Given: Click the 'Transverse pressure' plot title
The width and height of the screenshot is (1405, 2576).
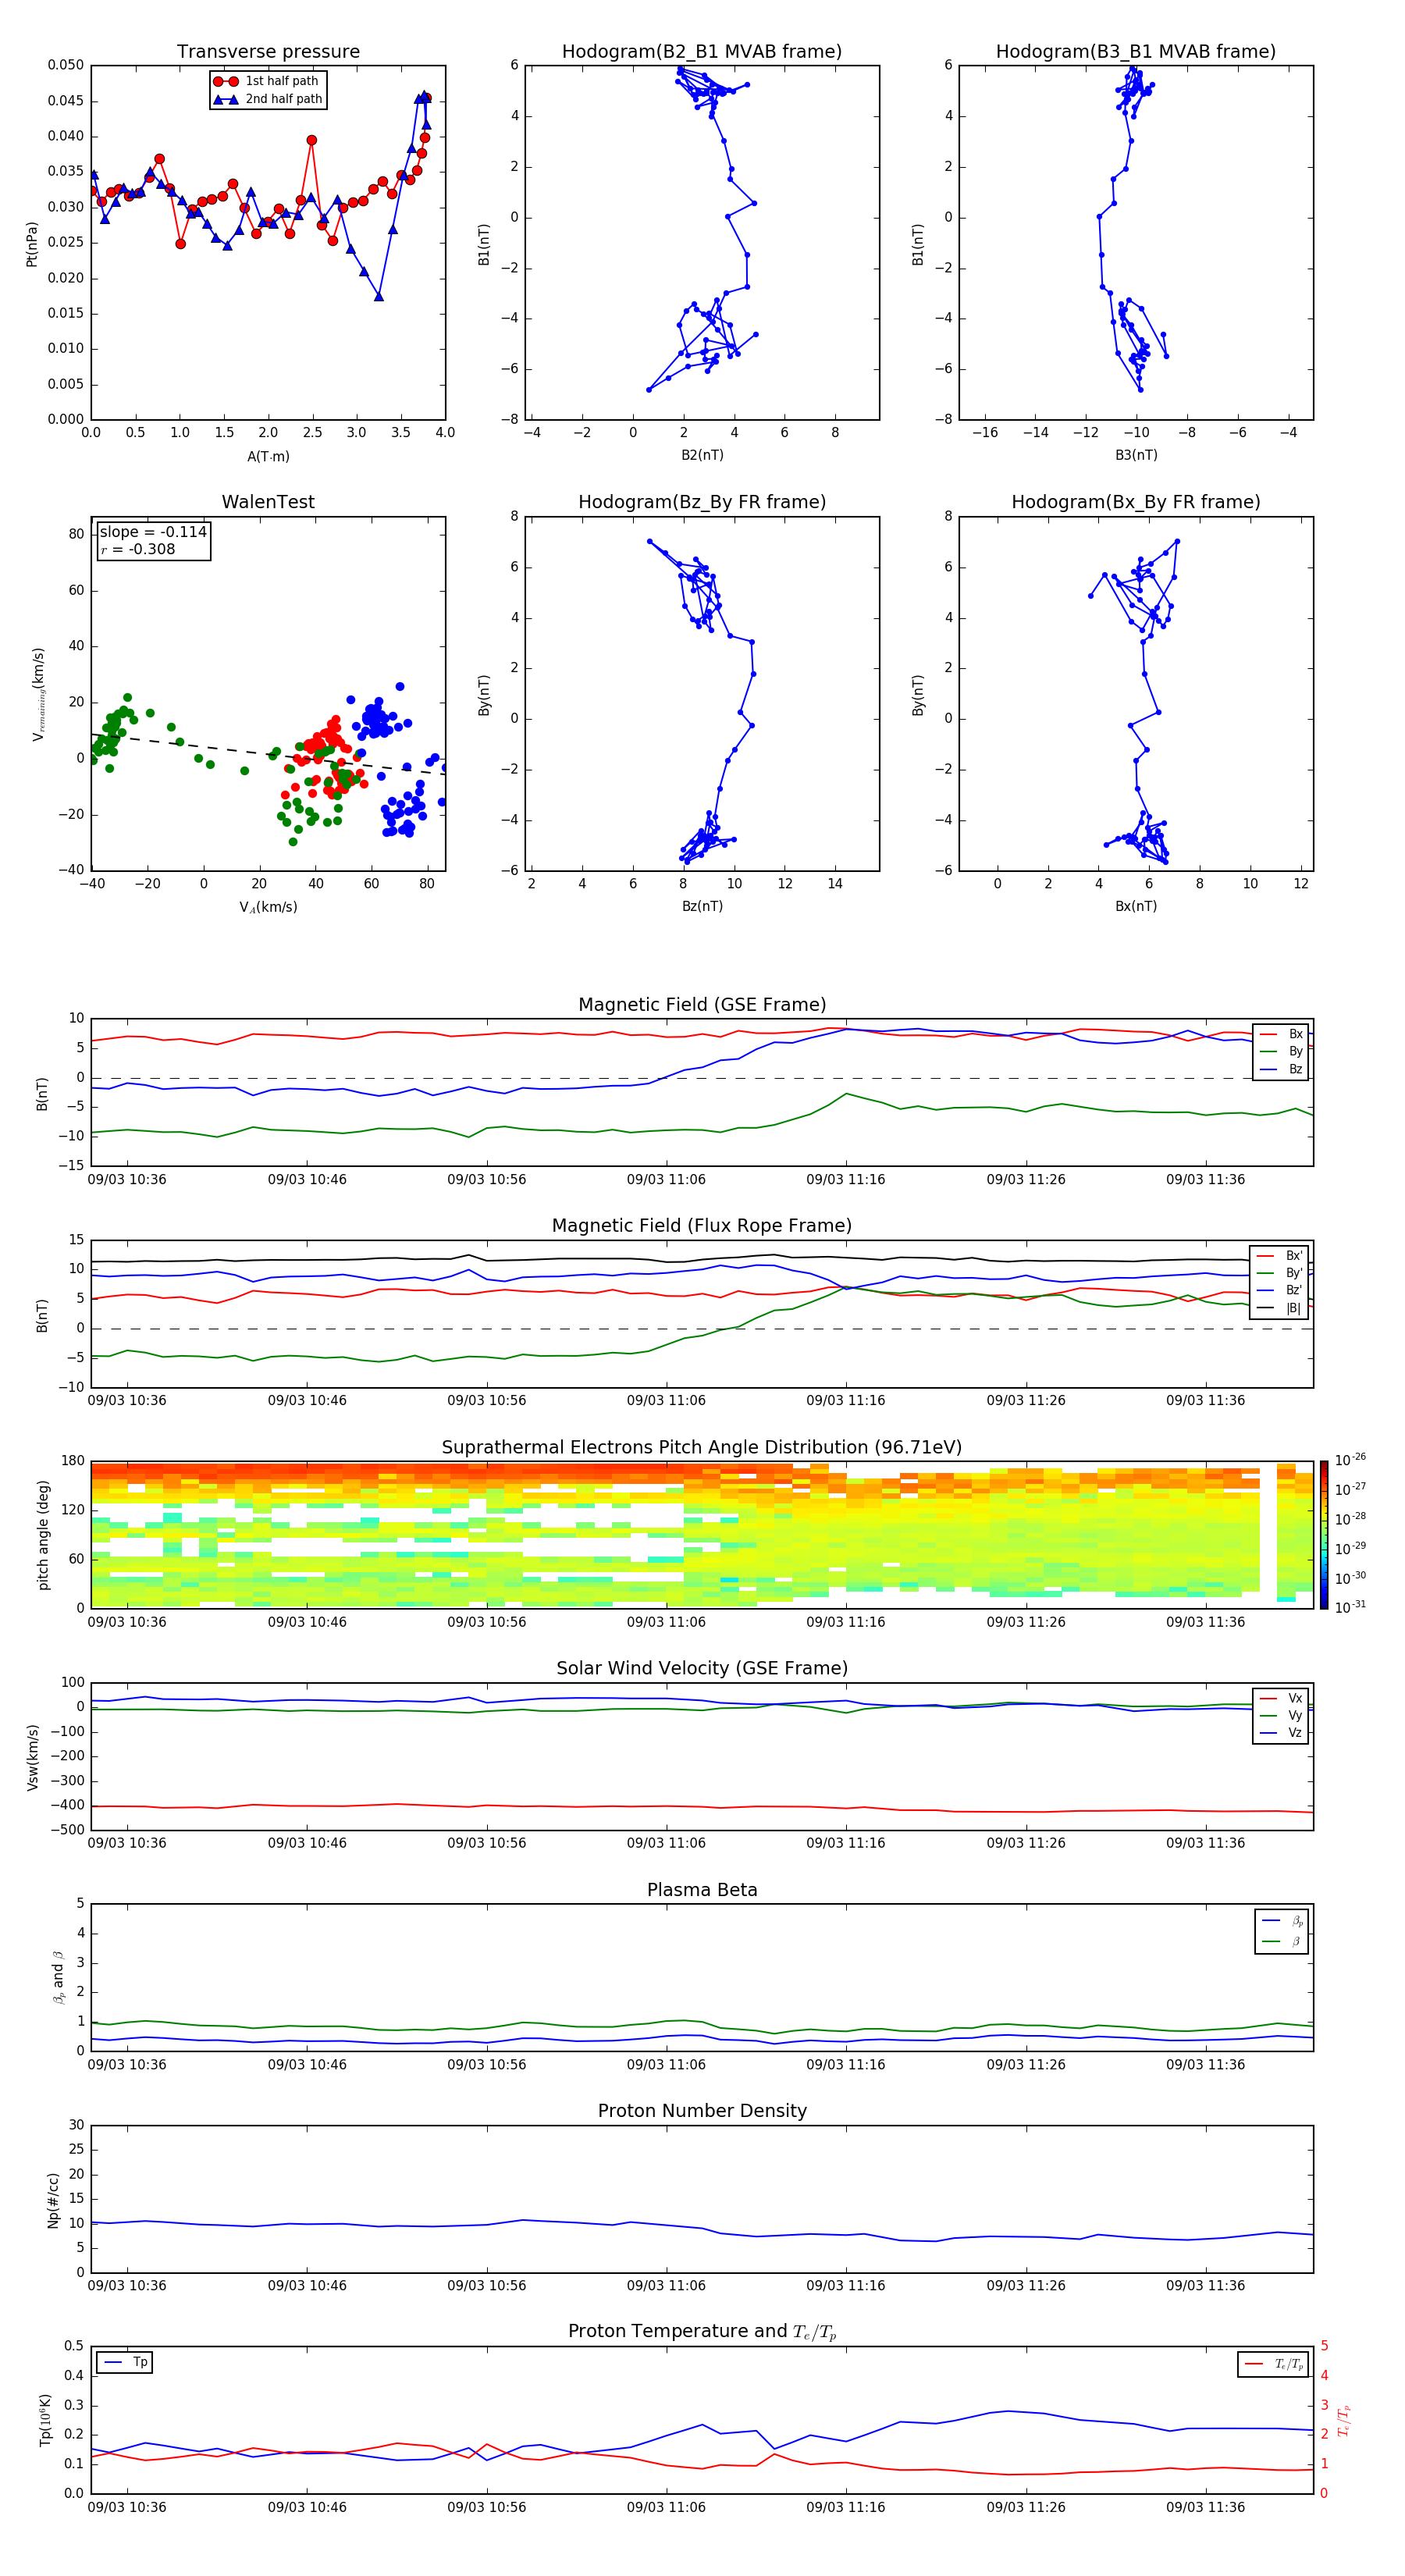Looking at the screenshot, I should (268, 51).
